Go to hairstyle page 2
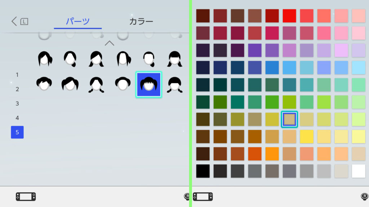The height and width of the screenshot is (207, 369). [x=17, y=89]
